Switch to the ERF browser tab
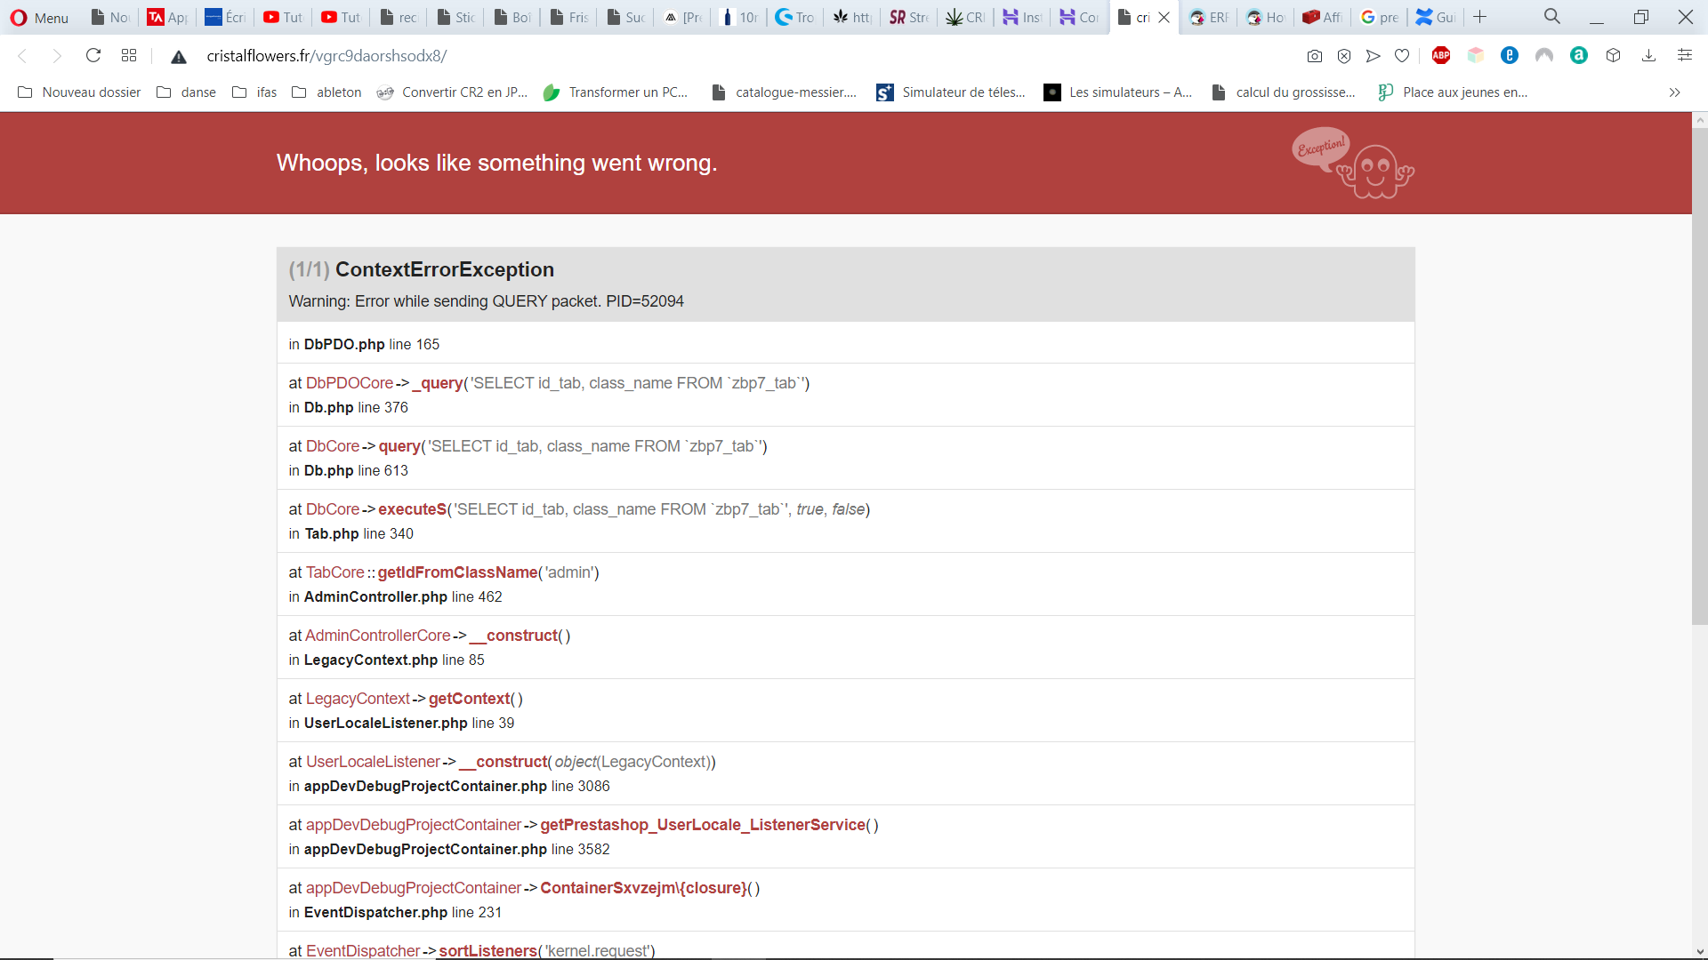This screenshot has width=1708, height=960. (1210, 17)
